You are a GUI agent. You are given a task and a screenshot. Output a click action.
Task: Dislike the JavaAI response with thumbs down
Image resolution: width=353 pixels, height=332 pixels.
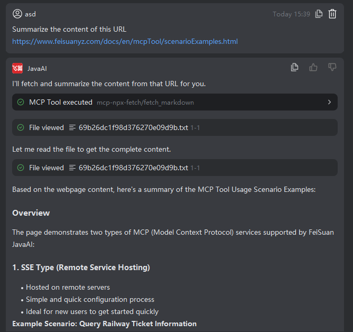332,67
